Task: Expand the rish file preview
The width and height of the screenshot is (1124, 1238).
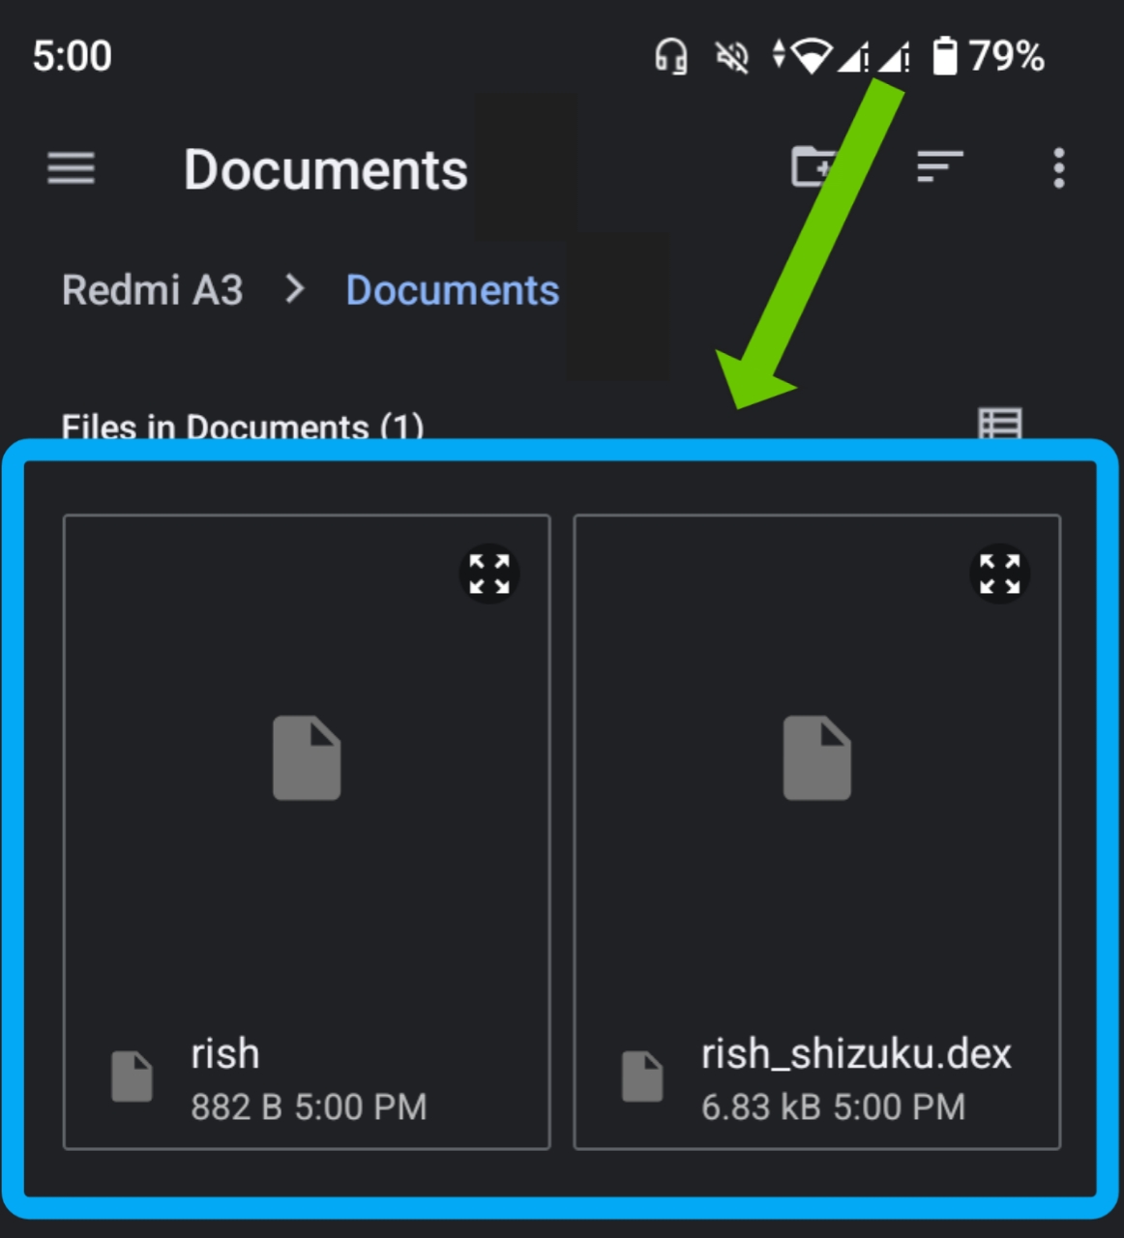Action: [x=491, y=575]
